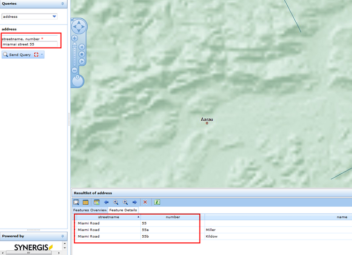
Task: Click the zoom level slider handle
Action: pyautogui.click(x=75, y=46)
